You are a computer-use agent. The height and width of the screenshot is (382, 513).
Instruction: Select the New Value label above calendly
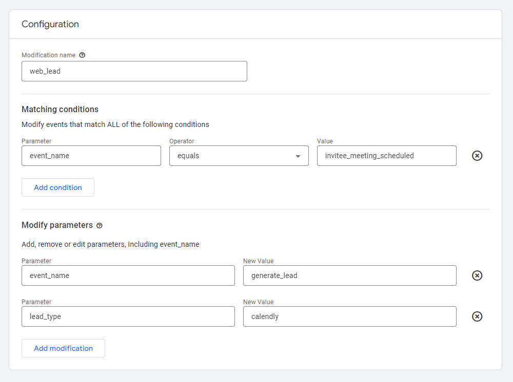[258, 302]
